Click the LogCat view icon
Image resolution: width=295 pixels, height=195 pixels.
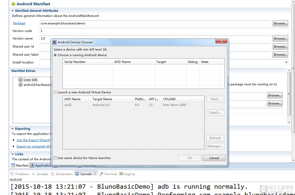[121, 174]
